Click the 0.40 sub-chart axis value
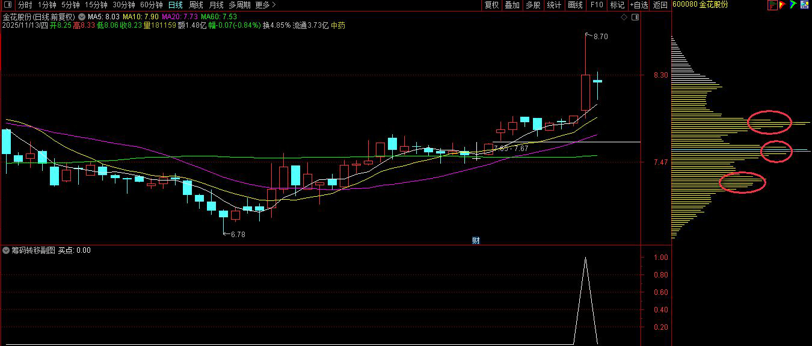Screen dimensions: 812x346 point(660,310)
